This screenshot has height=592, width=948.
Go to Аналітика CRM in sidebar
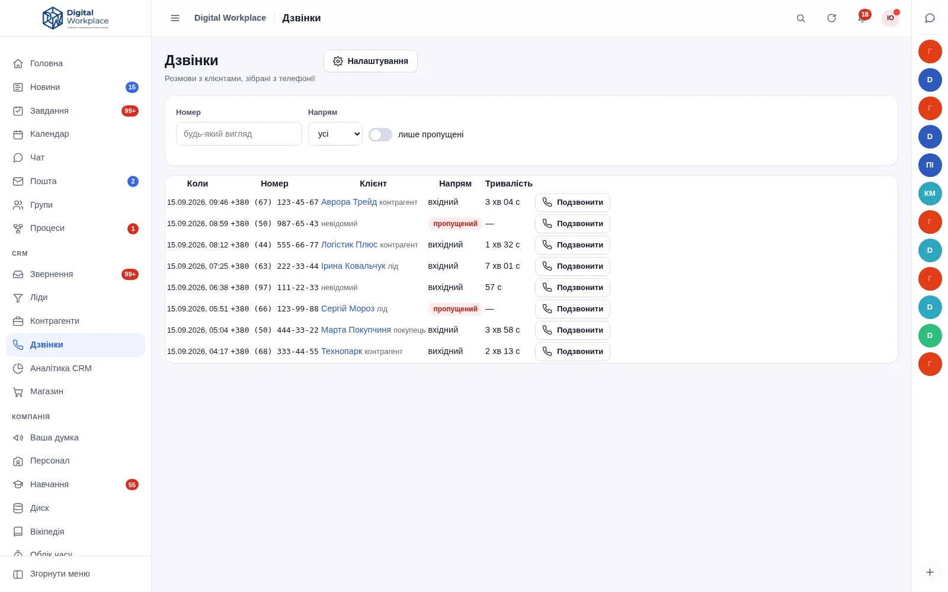tap(76, 368)
